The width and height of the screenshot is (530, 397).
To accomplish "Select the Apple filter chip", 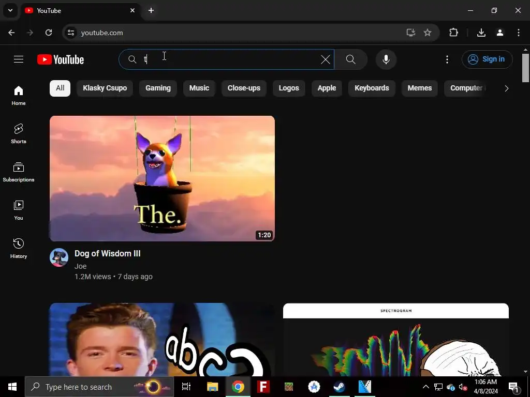I will click(327, 88).
